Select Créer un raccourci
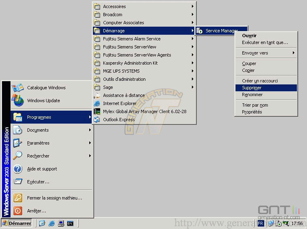Screen dimensions: 307x229 click(266, 81)
